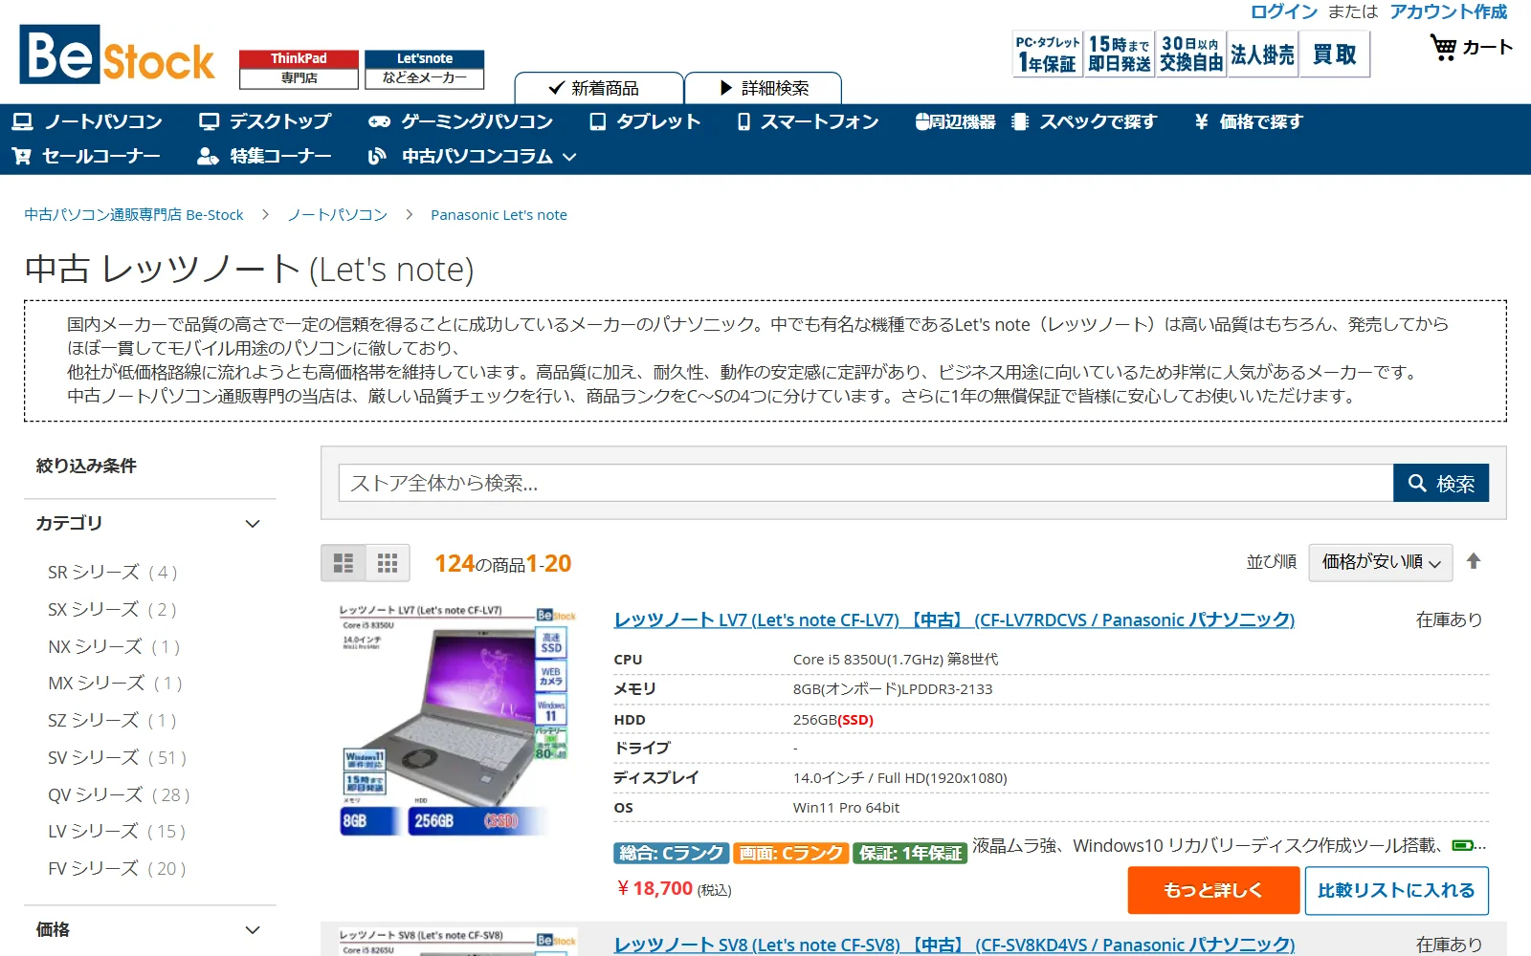Image resolution: width=1531 pixels, height=956 pixels.
Task: Filter by QV シリーズ category
Action: coord(119,795)
